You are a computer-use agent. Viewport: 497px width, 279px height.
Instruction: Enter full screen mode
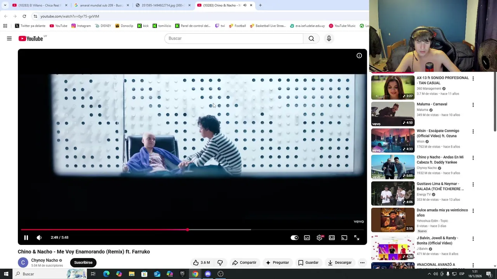tap(356, 238)
